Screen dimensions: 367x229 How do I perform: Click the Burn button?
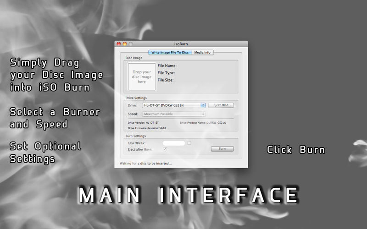pos(222,148)
